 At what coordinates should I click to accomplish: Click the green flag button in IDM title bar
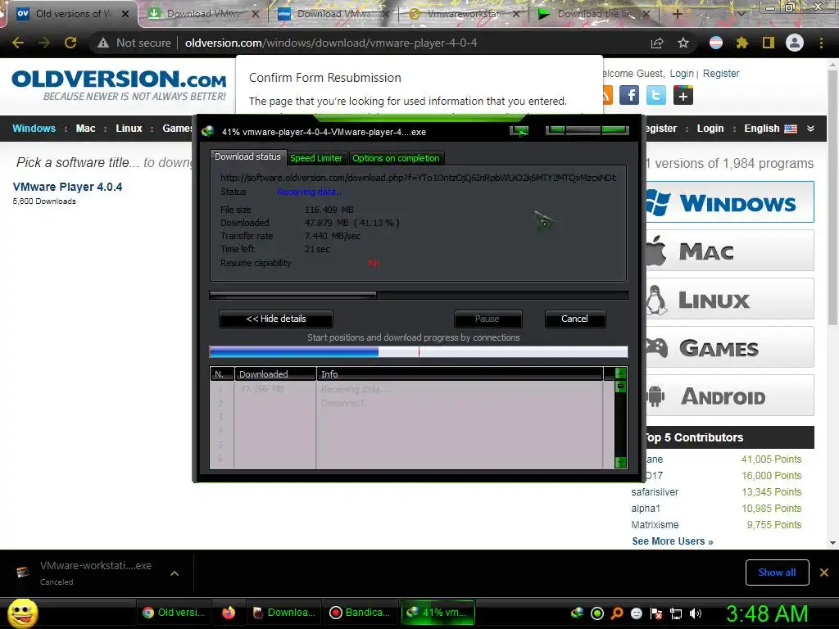tap(519, 131)
